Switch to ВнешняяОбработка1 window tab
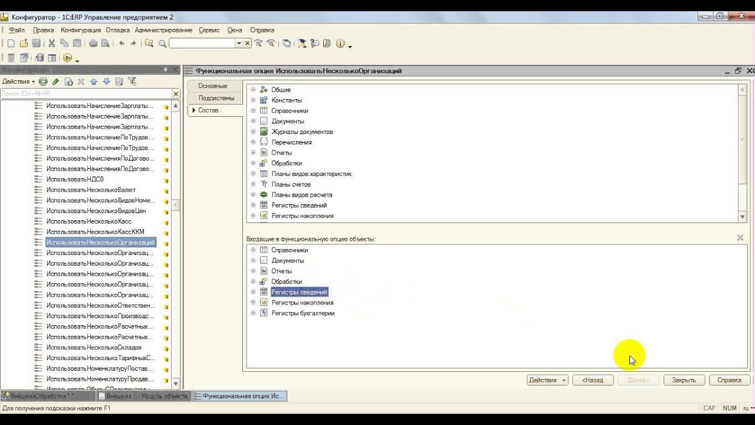This screenshot has height=425, width=755. click(47, 396)
